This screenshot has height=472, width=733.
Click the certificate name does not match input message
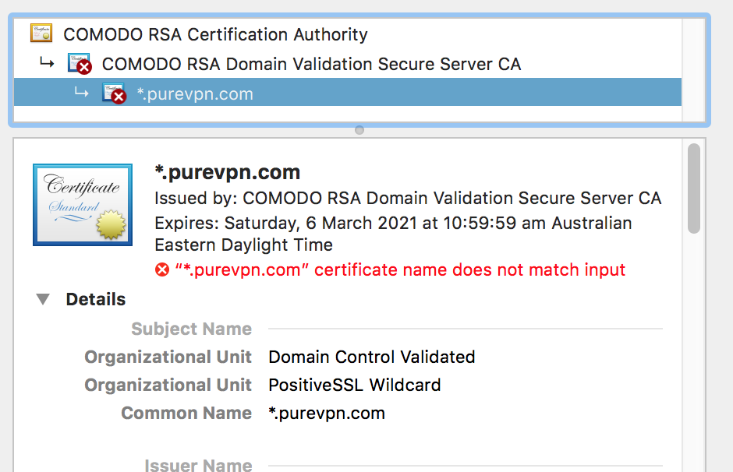click(400, 269)
